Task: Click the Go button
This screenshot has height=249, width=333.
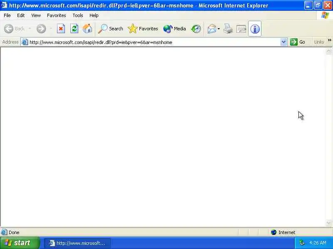Action: pyautogui.click(x=298, y=42)
